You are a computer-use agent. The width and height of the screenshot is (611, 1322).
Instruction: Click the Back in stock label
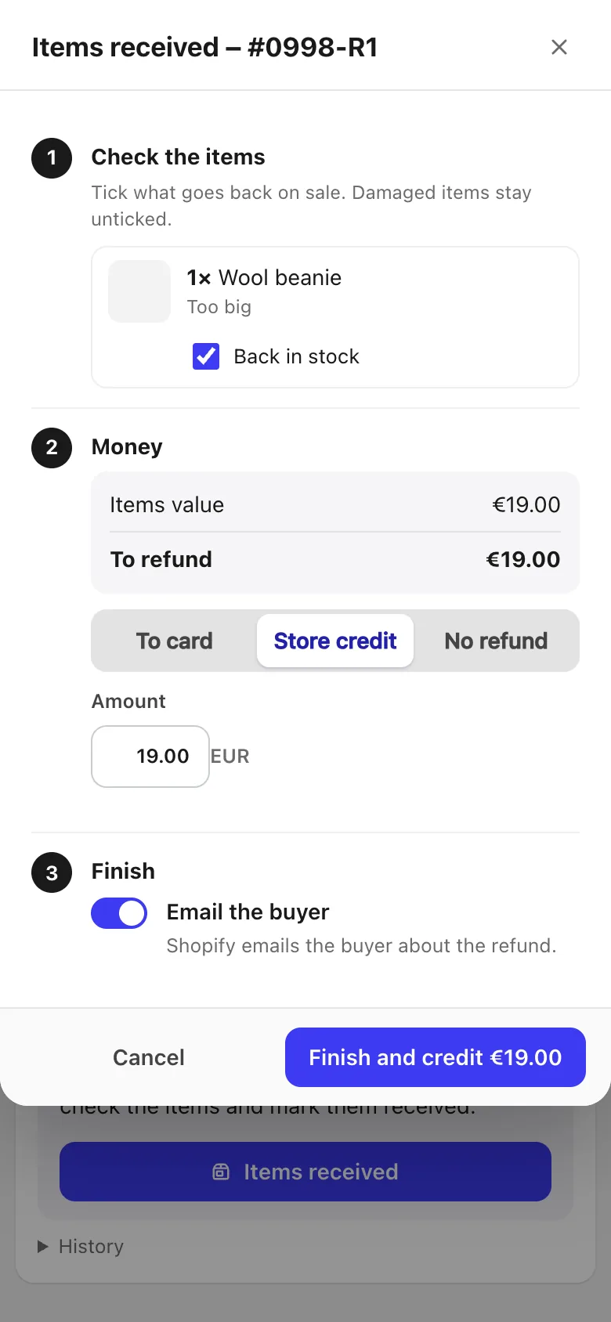(x=296, y=356)
